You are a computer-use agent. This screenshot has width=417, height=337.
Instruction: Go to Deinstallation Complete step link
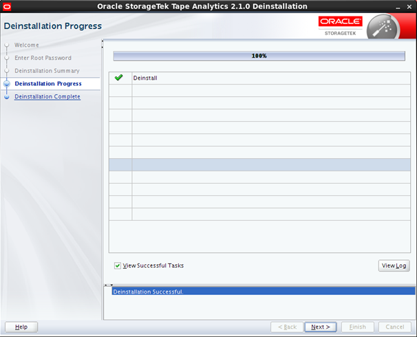pos(47,96)
